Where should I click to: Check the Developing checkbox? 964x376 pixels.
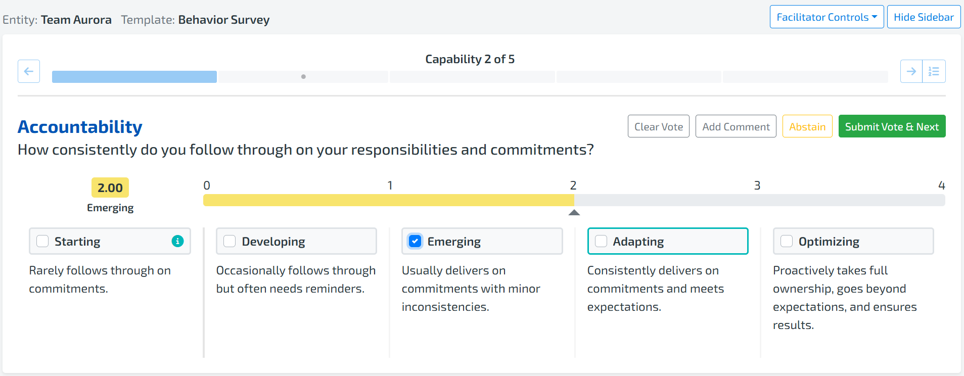coord(229,241)
